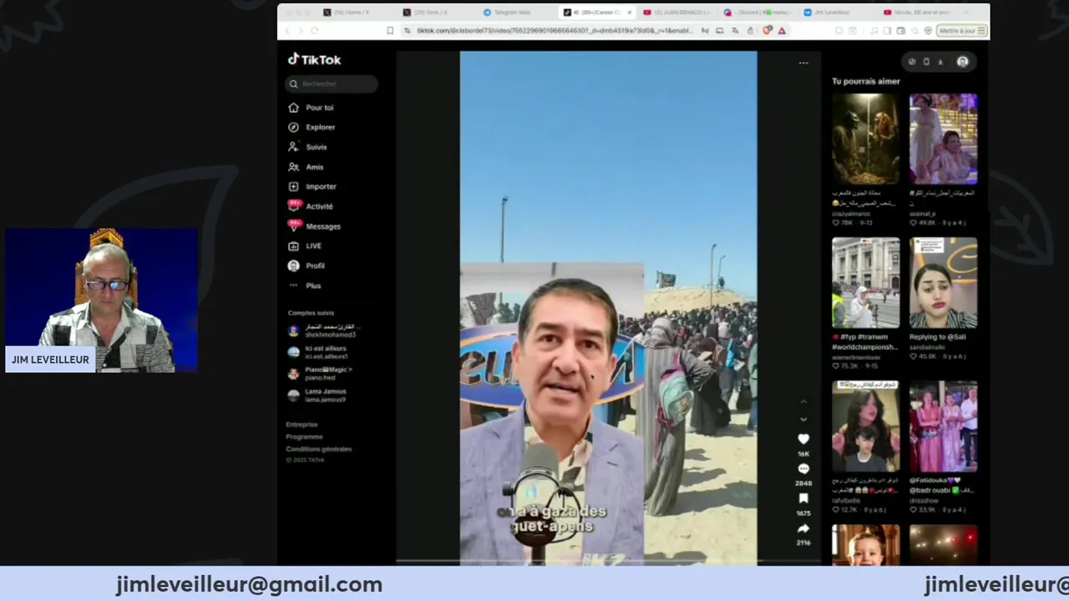Viewport: 1069px width, 601px height.
Task: Click the Entreprise footer link
Action: tap(301, 424)
